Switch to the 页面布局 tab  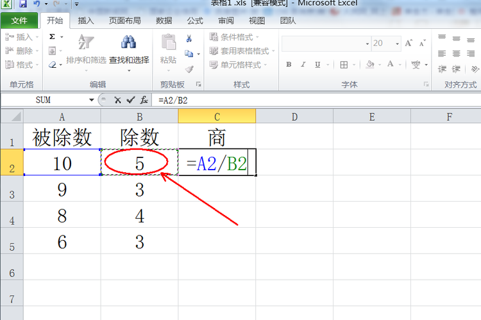pyautogui.click(x=125, y=20)
